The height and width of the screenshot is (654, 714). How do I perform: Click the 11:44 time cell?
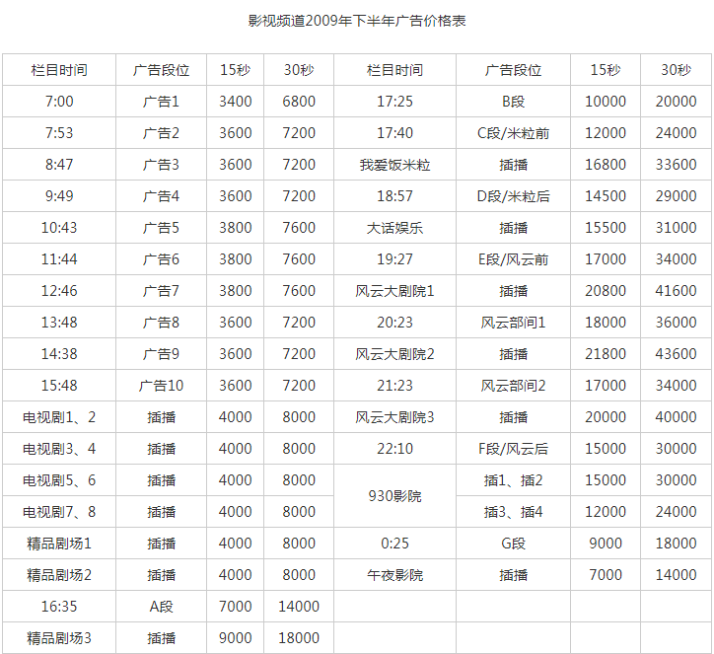click(x=59, y=258)
